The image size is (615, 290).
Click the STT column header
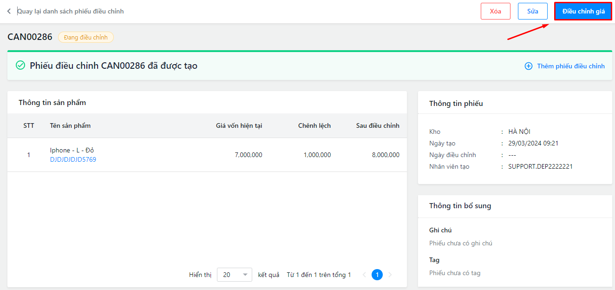[x=29, y=125]
